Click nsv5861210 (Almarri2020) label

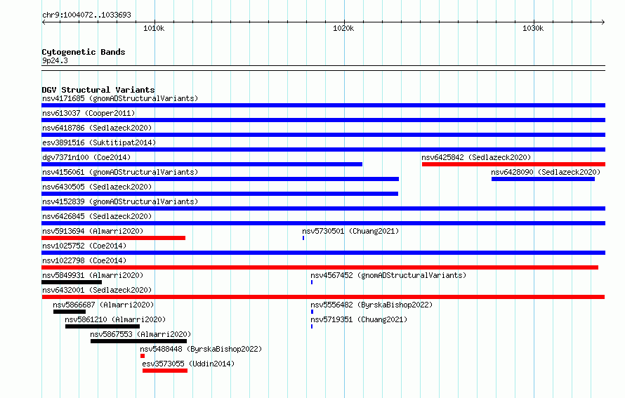(x=115, y=319)
